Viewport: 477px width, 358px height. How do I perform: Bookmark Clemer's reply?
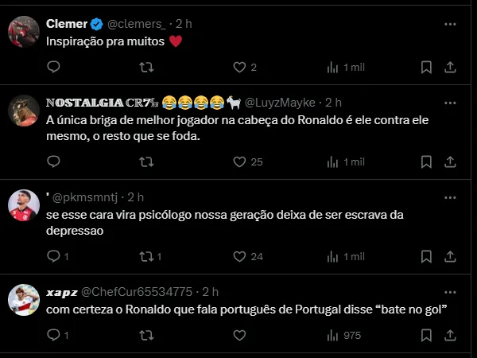pyautogui.click(x=427, y=68)
